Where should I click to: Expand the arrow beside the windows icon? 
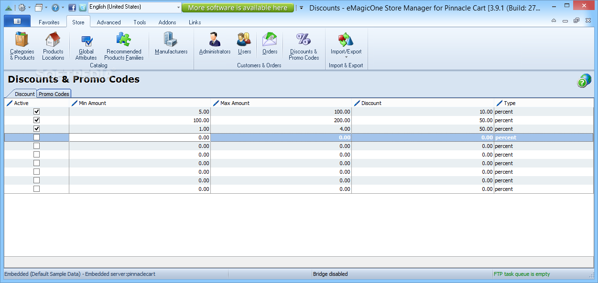click(46, 8)
